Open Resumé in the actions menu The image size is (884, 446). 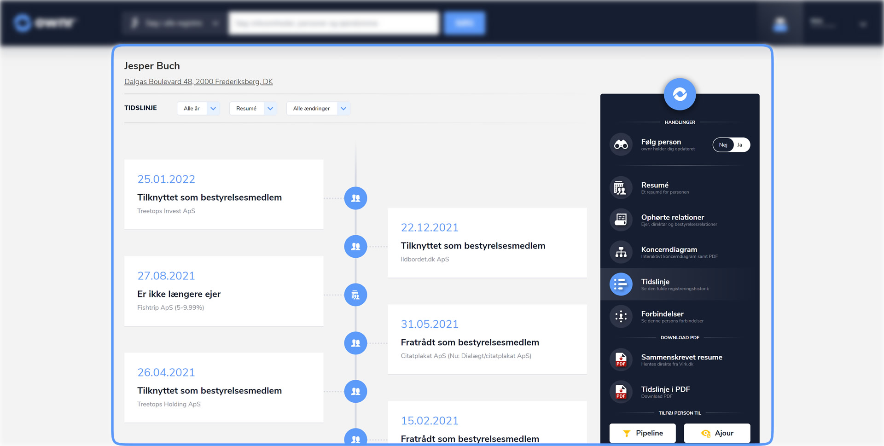click(680, 188)
